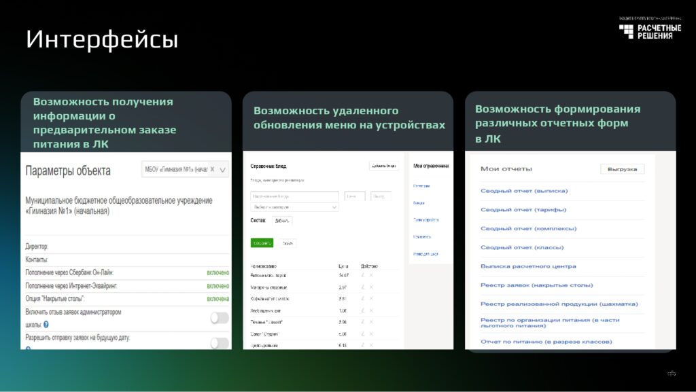696x392 pixels.
Task: Click the 'Параметры объекта' heading
Action: pyautogui.click(x=68, y=171)
